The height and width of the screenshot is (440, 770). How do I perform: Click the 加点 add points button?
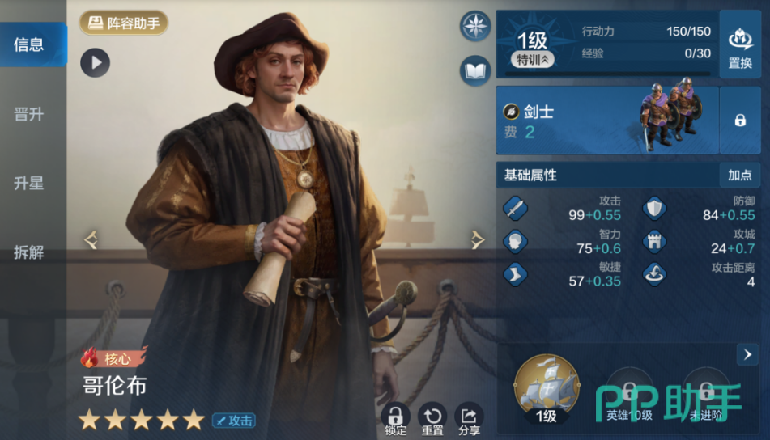pyautogui.click(x=739, y=176)
